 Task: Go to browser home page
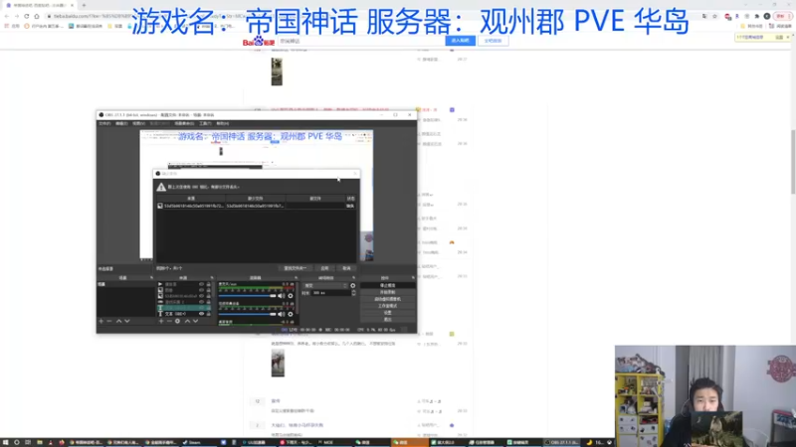pos(37,16)
